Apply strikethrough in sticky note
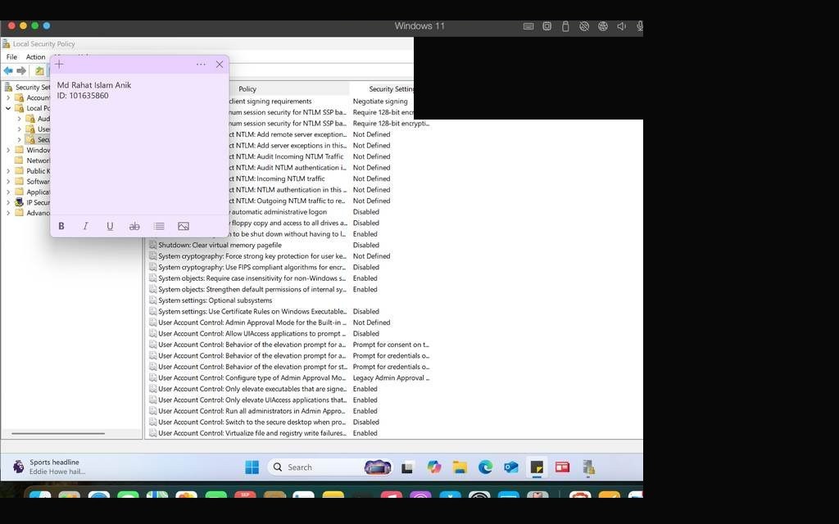This screenshot has height=524, width=839. [x=134, y=226]
